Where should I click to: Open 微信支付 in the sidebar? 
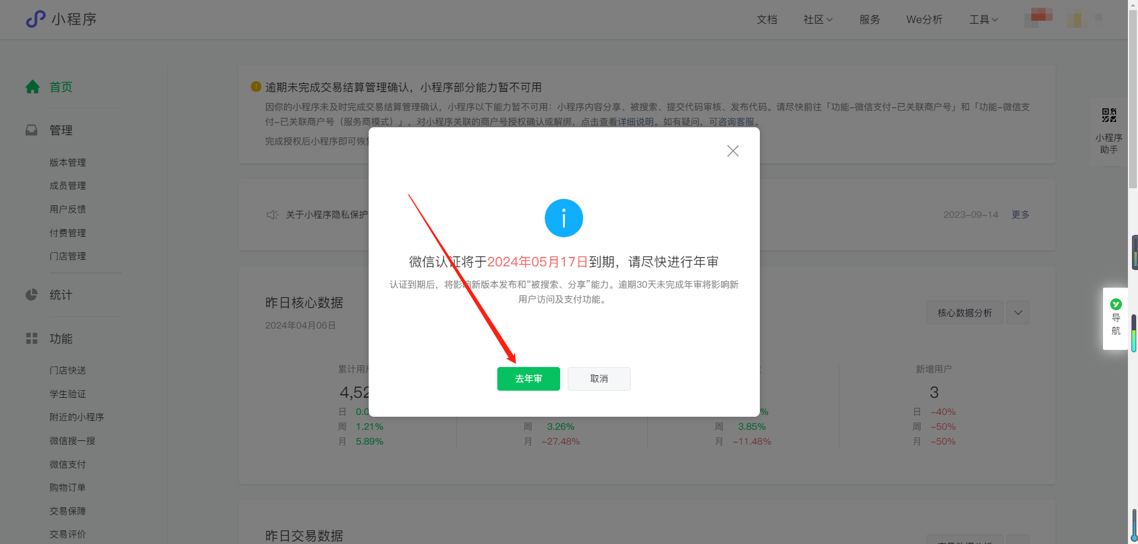68,464
